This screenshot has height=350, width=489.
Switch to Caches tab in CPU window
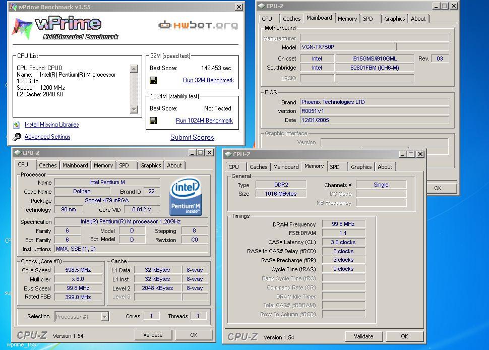48,165
